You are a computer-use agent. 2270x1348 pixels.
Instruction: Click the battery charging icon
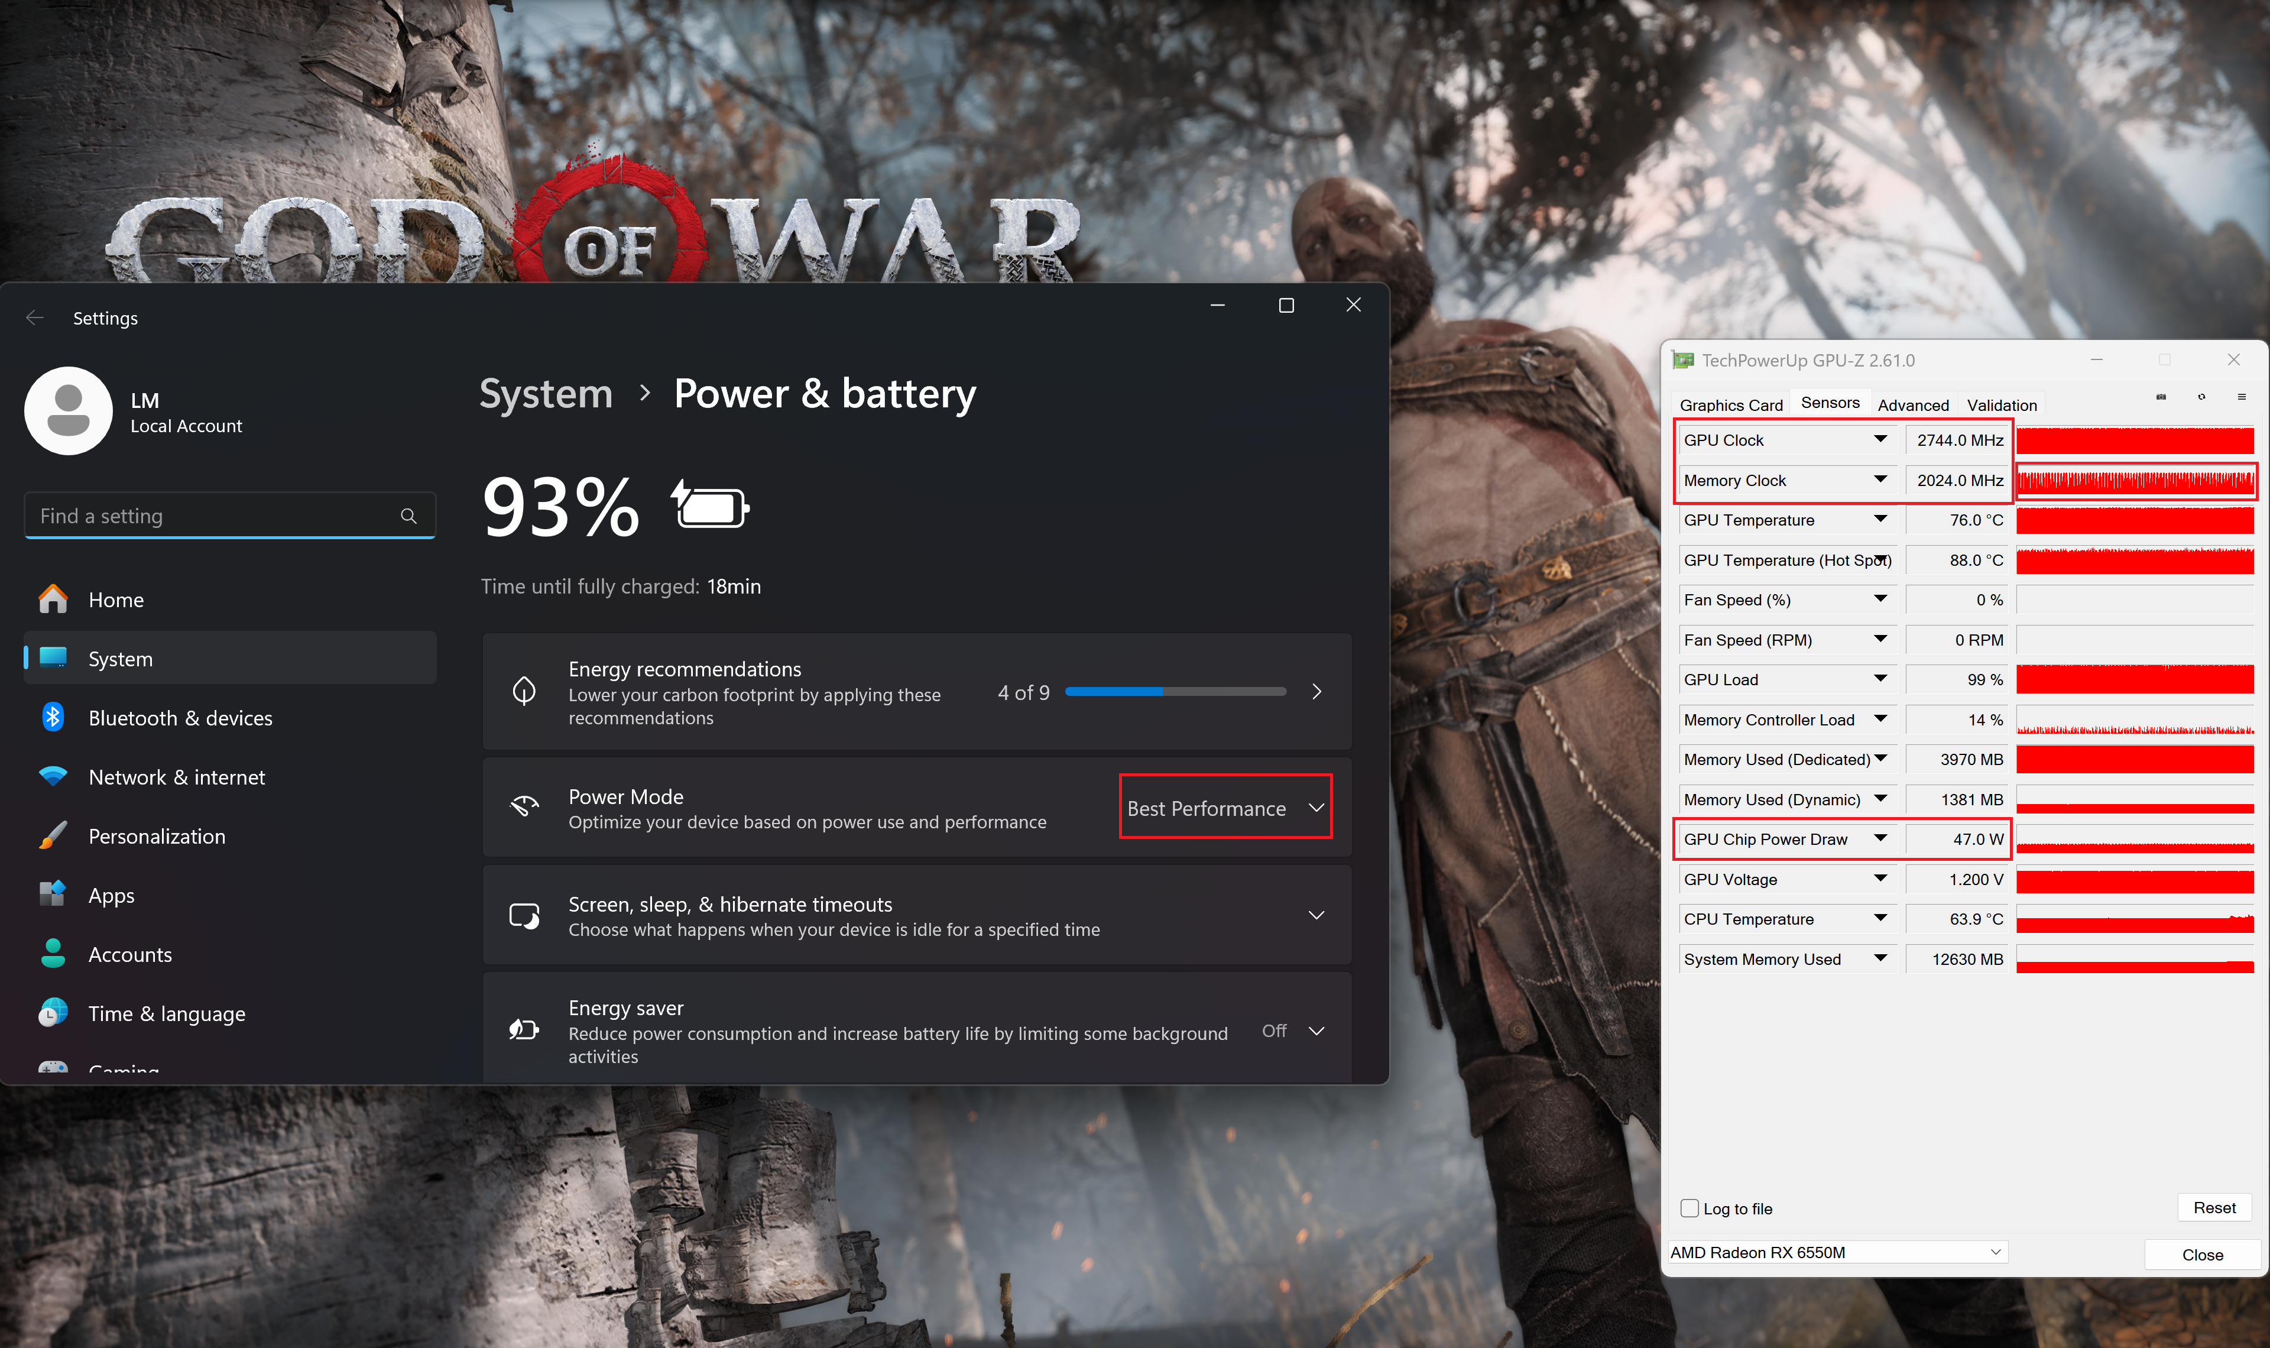coord(711,505)
